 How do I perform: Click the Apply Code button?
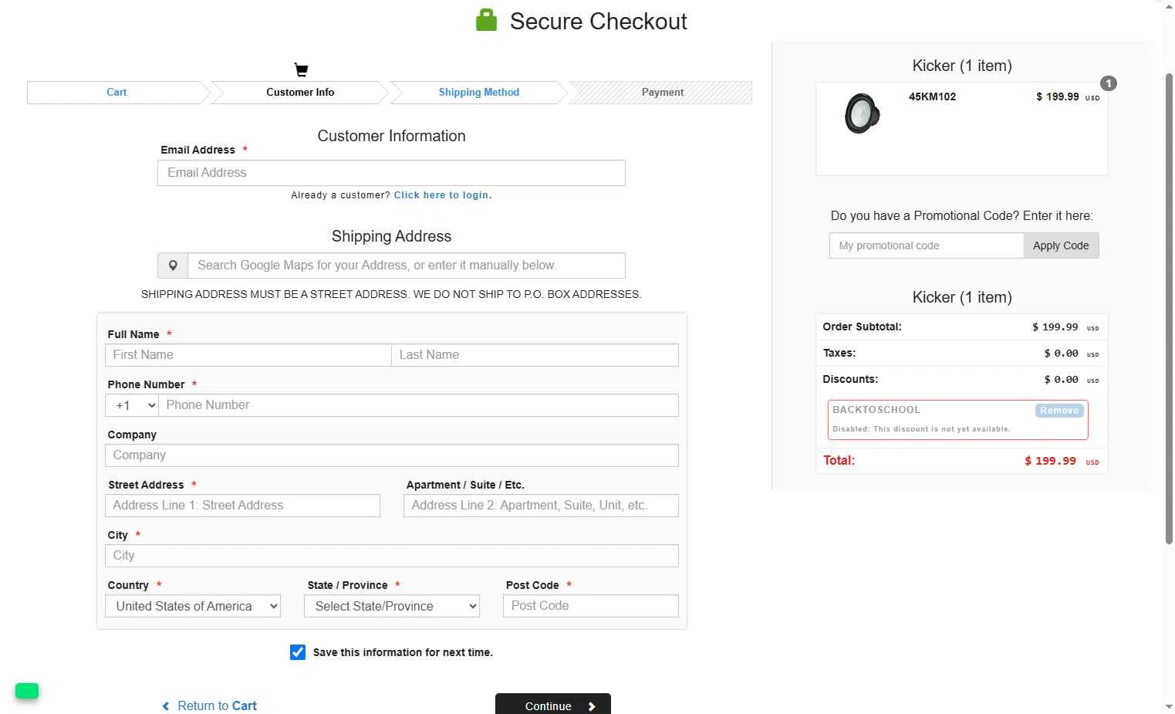(1061, 245)
